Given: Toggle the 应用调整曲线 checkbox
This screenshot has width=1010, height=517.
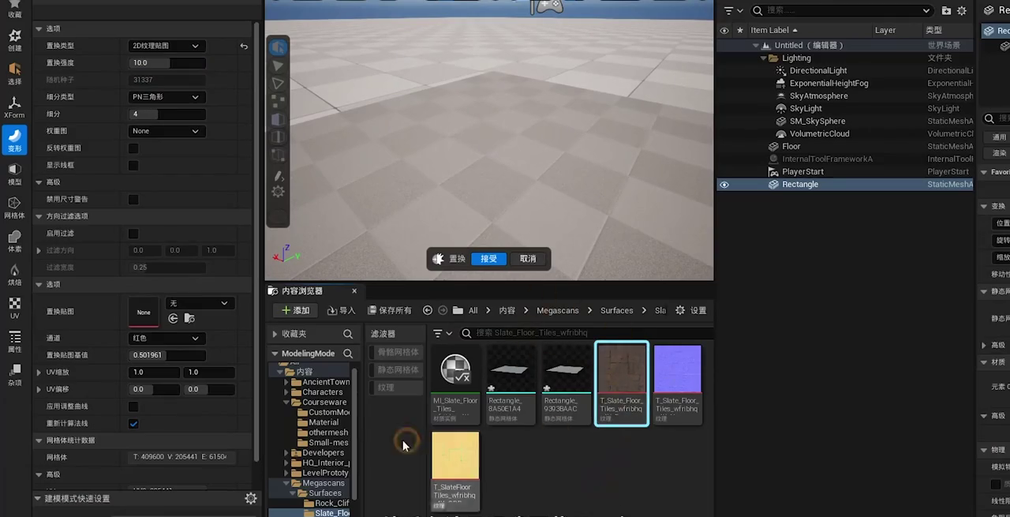Looking at the screenshot, I should pyautogui.click(x=133, y=406).
